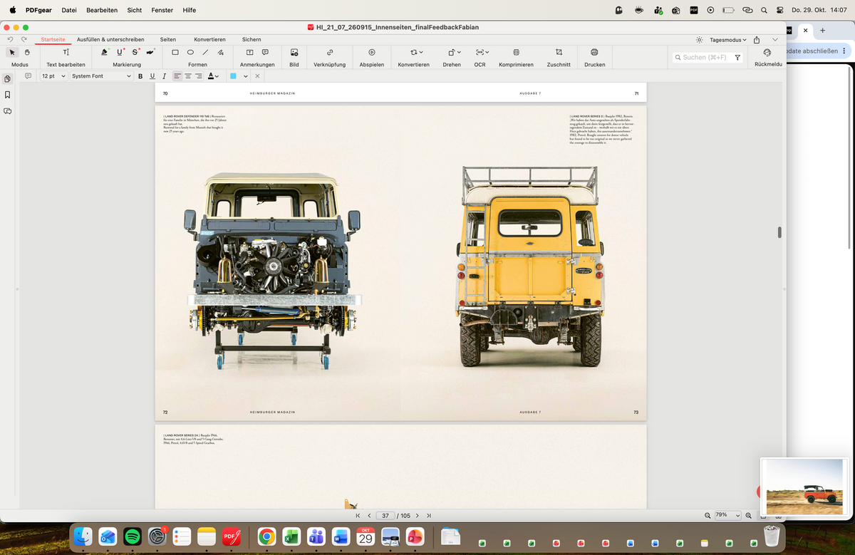The width and height of the screenshot is (855, 555).
Task: Open the Bearbeiten menu
Action: (x=102, y=10)
